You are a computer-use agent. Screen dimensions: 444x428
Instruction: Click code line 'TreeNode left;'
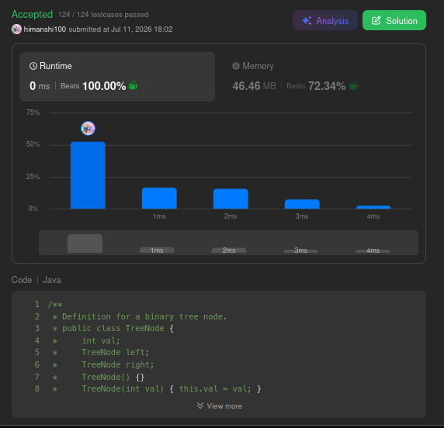pyautogui.click(x=115, y=352)
